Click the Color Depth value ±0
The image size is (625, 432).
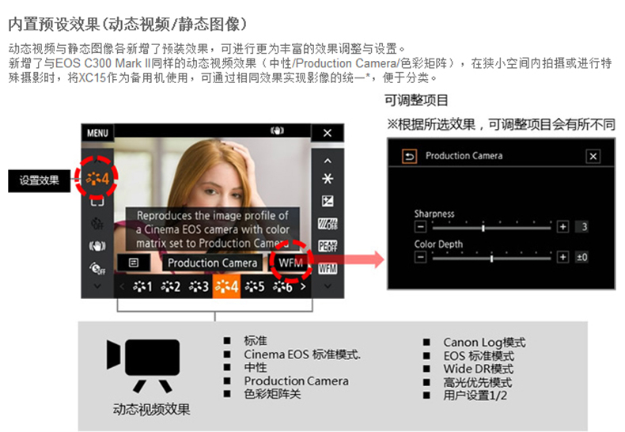pyautogui.click(x=582, y=257)
